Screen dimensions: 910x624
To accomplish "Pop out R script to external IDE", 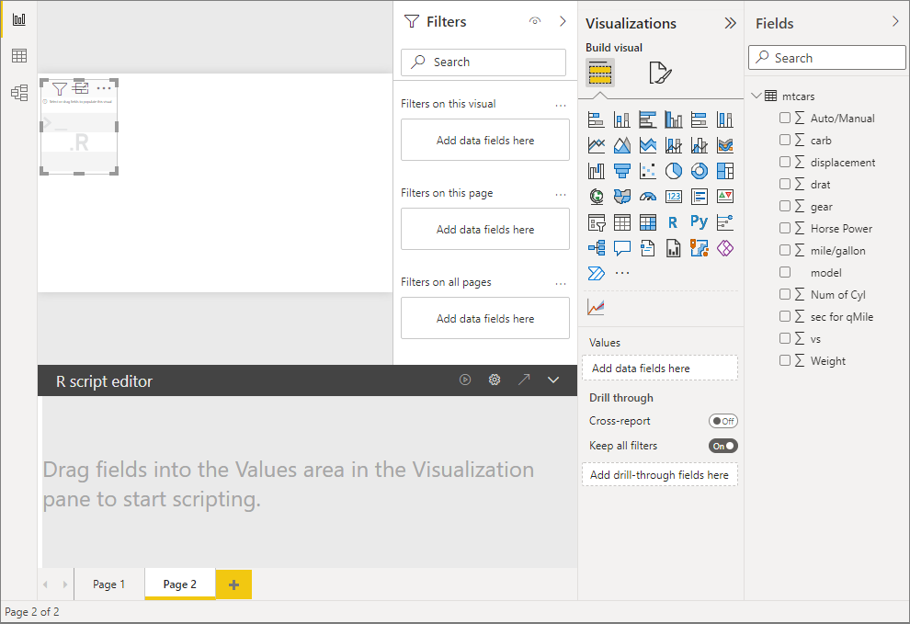I will coord(524,380).
